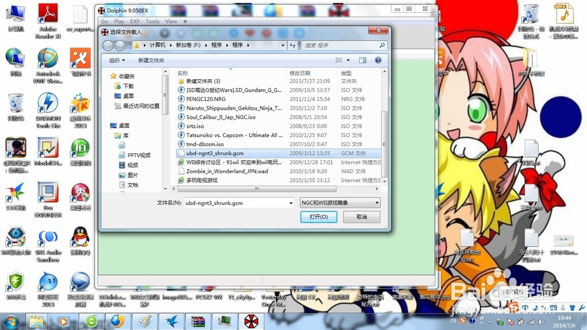This screenshot has height=330, width=587.
Task: Select file ubd-ngnt3_shrunk.gcm in list
Action: point(278,153)
